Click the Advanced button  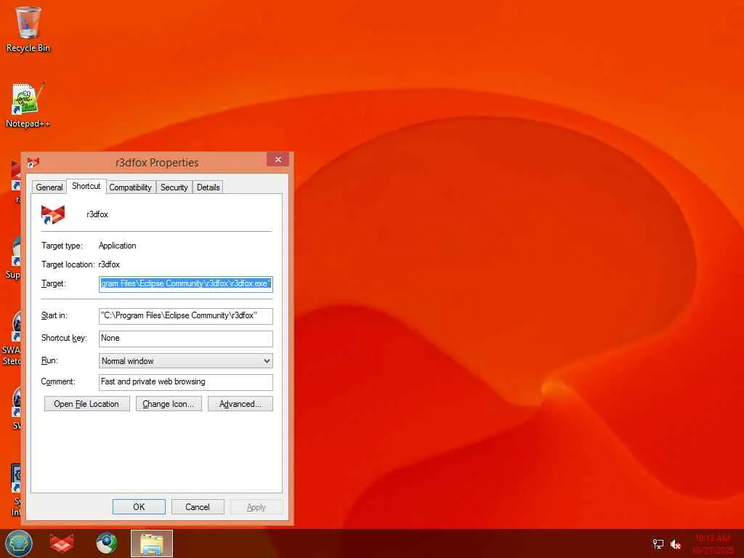[240, 404]
